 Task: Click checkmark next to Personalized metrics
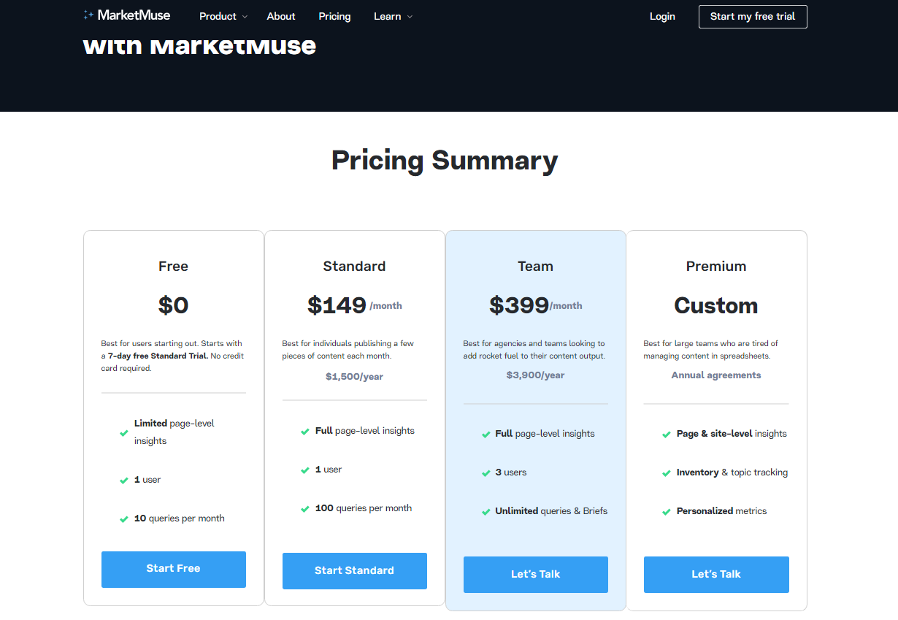667,512
